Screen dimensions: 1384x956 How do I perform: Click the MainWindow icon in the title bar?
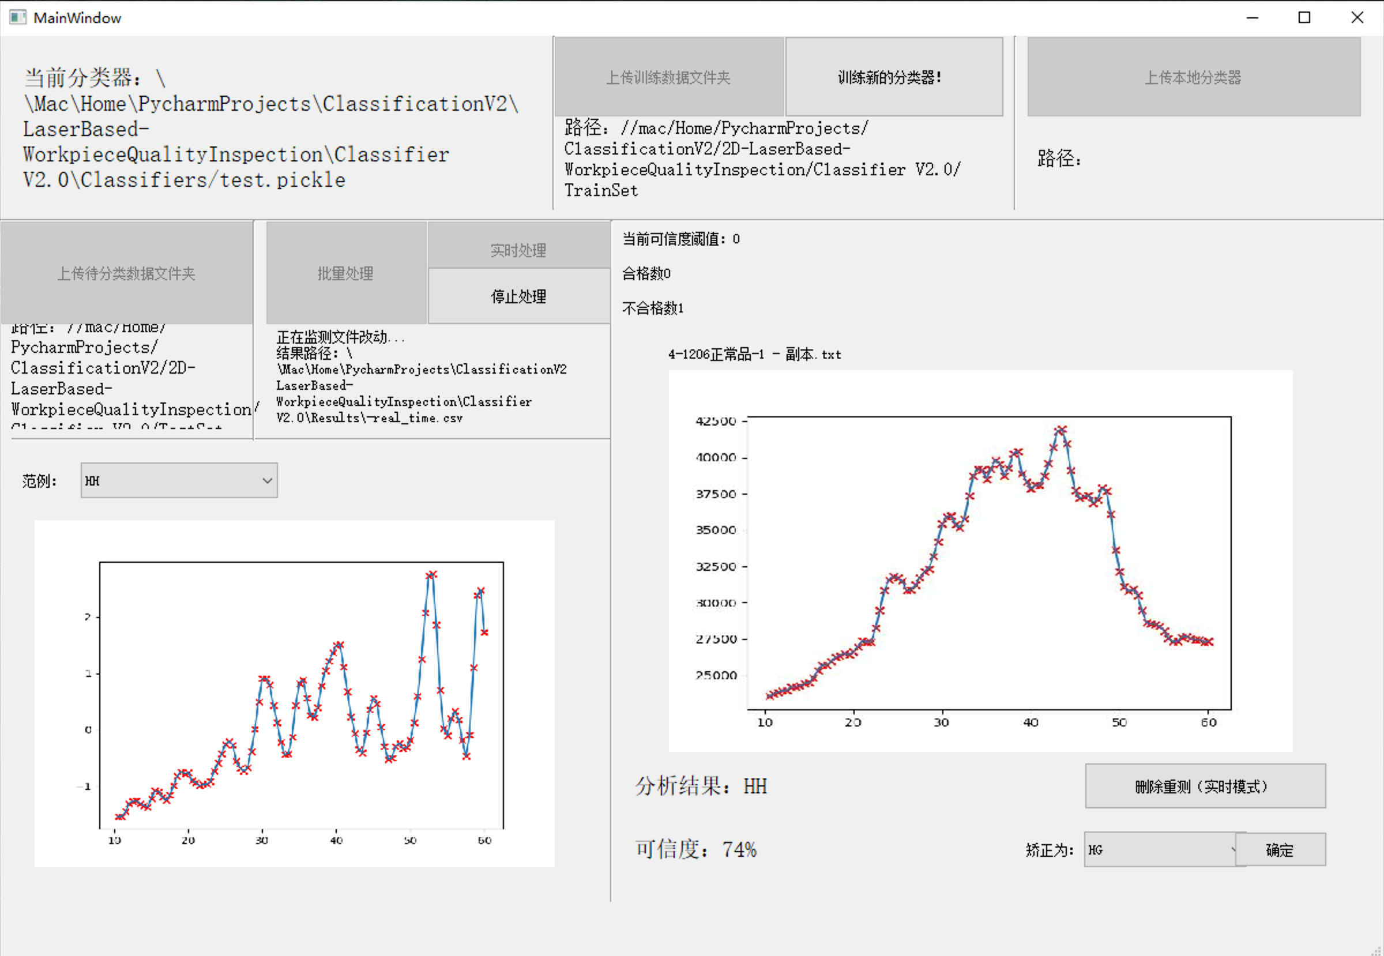pos(17,17)
